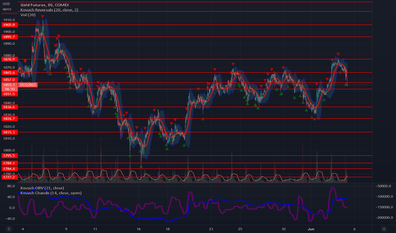Click the 1826.7 price level label
Image resolution: width=396 pixels, height=233 pixels.
(10, 118)
